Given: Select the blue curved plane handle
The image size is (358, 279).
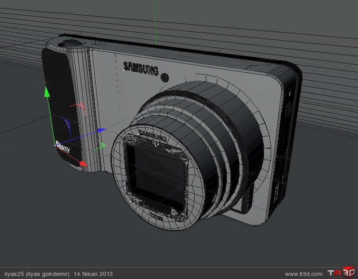Looking at the screenshot, I should click(67, 123).
